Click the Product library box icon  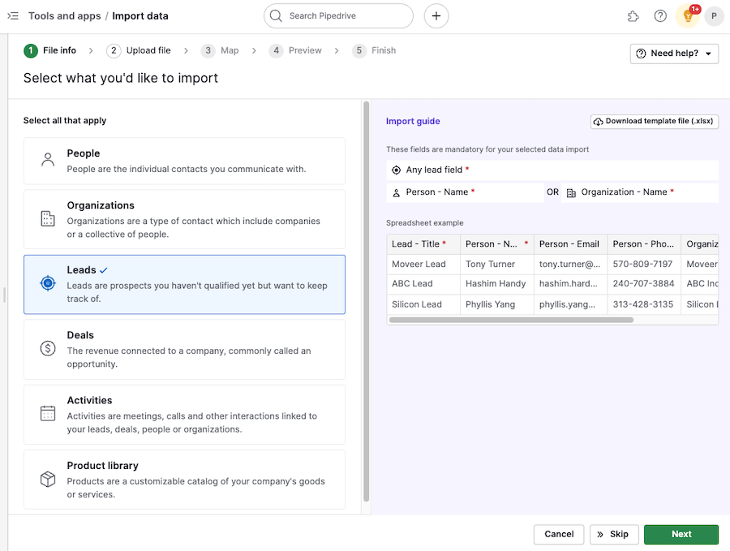tap(48, 479)
